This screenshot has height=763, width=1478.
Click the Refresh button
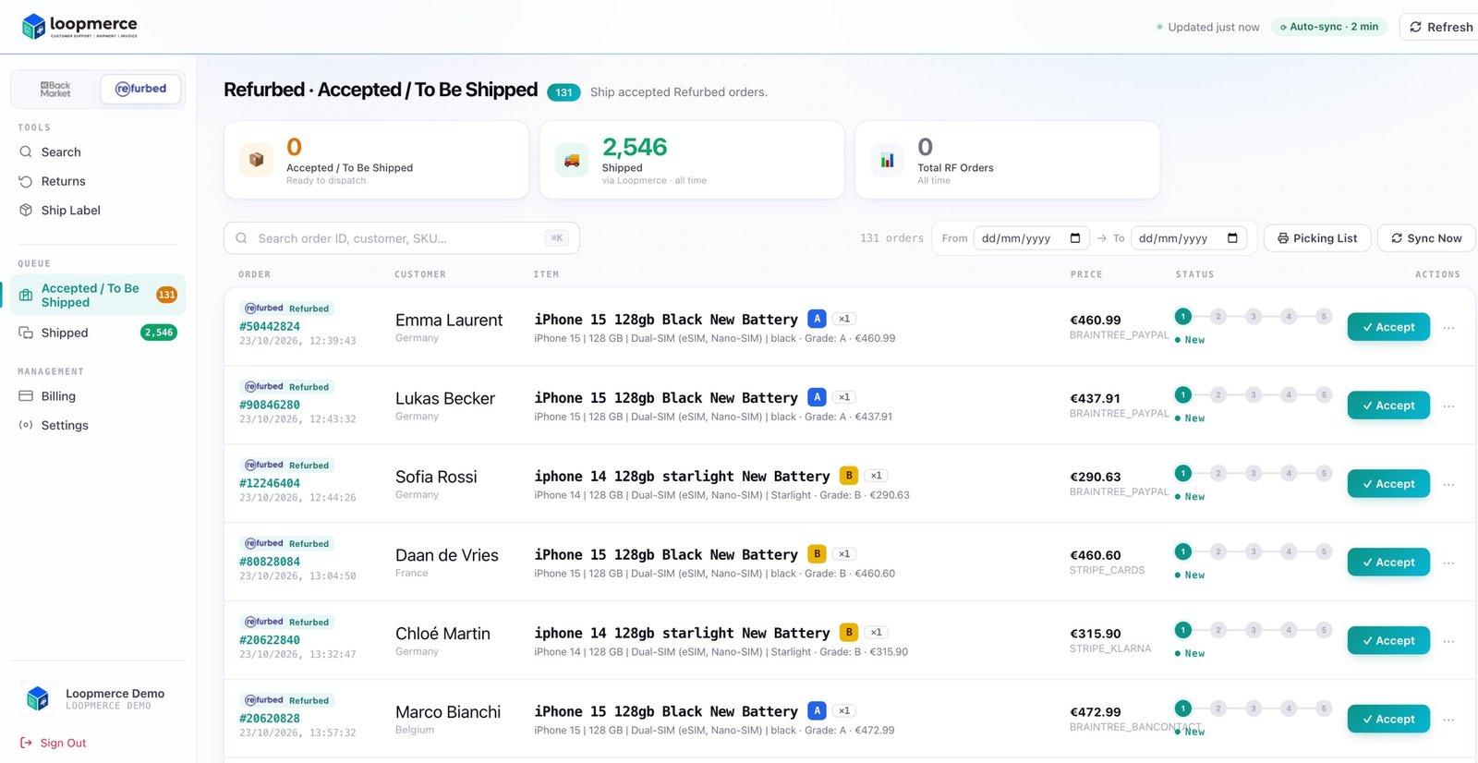tap(1441, 27)
